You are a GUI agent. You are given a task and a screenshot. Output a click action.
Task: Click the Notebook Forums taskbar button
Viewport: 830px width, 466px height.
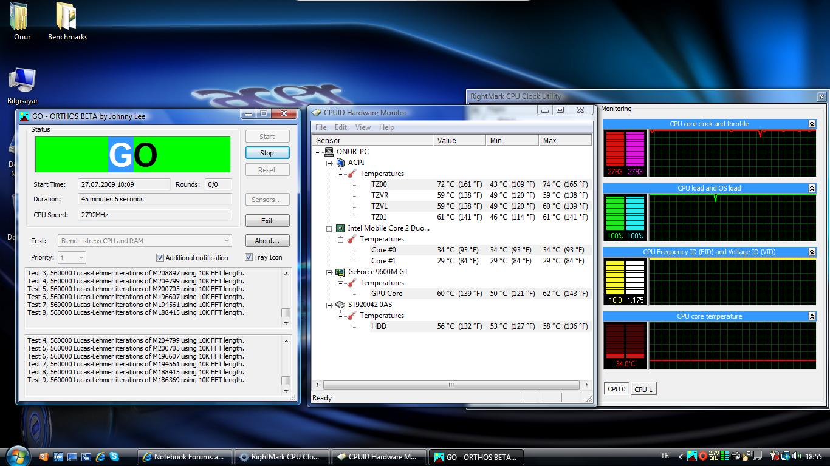[x=185, y=457]
